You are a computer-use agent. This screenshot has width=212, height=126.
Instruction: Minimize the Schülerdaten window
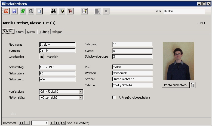199,4
